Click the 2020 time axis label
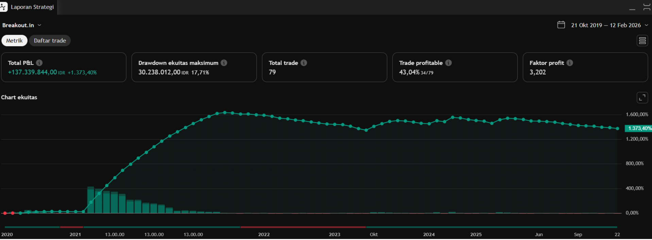Screen dimensions: 652x240 7,235
